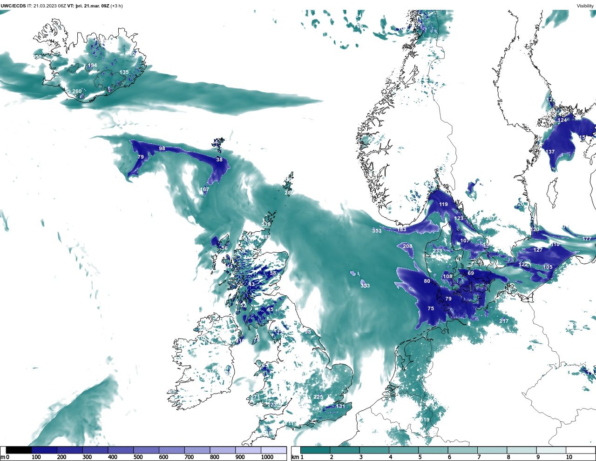Click the 'IT: 21.03.2023 06Z' initial time text
596x461 pixels.
(47, 6)
